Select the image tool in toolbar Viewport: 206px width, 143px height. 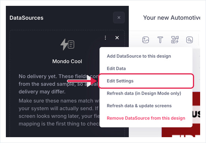point(146,40)
